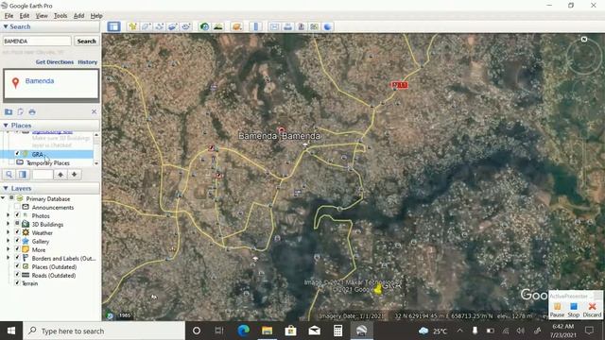This screenshot has height=340, width=605.
Task: Uncheck Roads (Outdated) layer
Action: pos(17,275)
